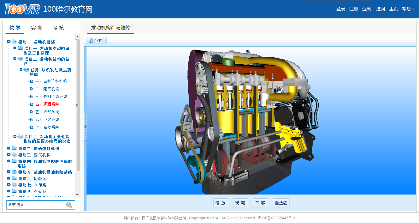The width and height of the screenshot is (419, 223).
Task: Collapse the 模块一 发动机概述 node
Action: (9, 42)
